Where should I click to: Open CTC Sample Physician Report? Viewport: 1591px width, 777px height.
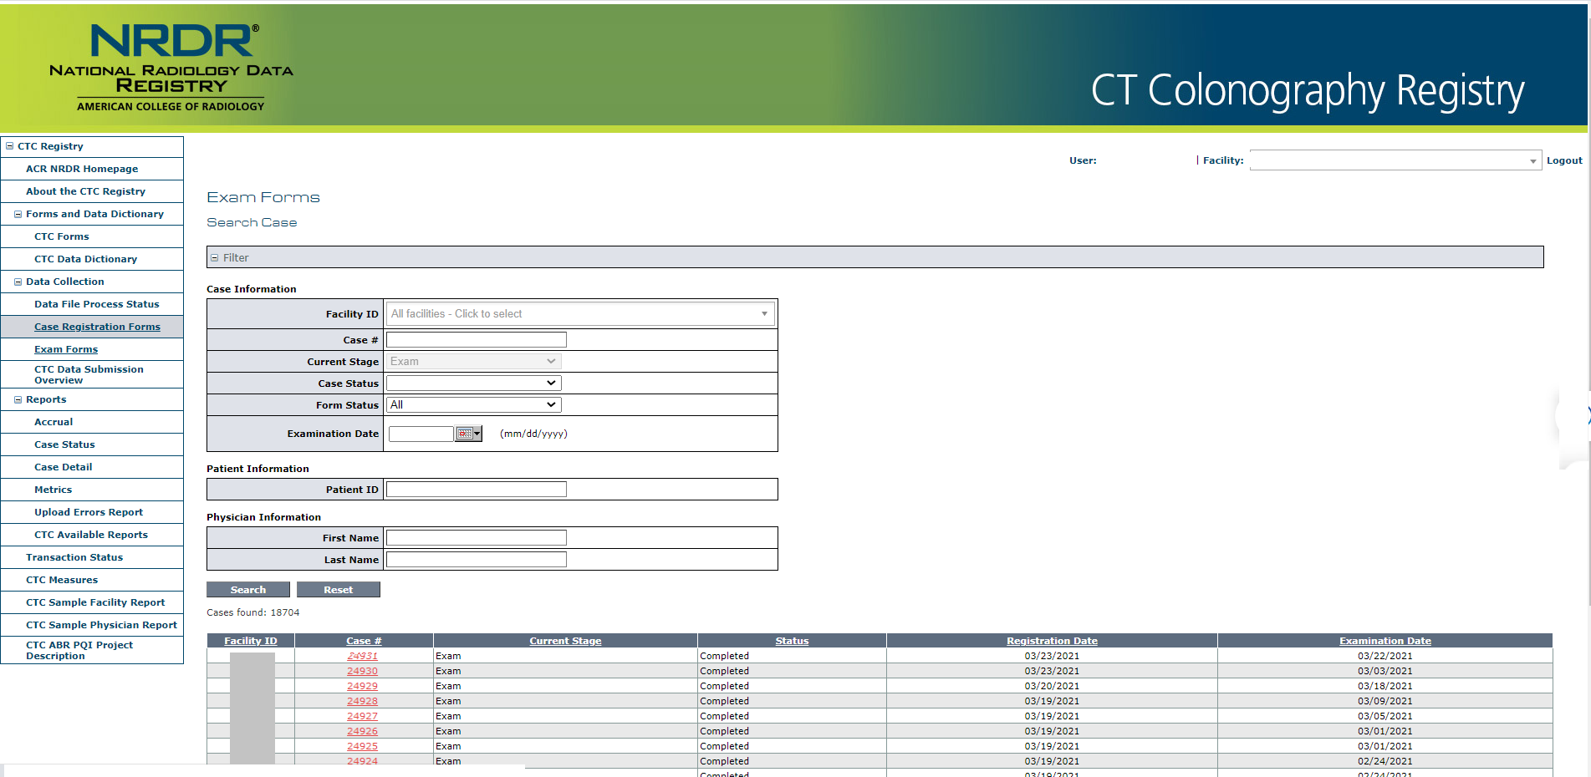[101, 625]
